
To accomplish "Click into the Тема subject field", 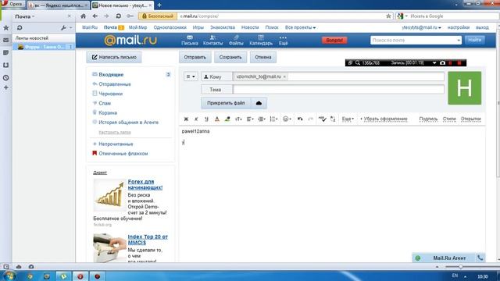I will [338, 90].
